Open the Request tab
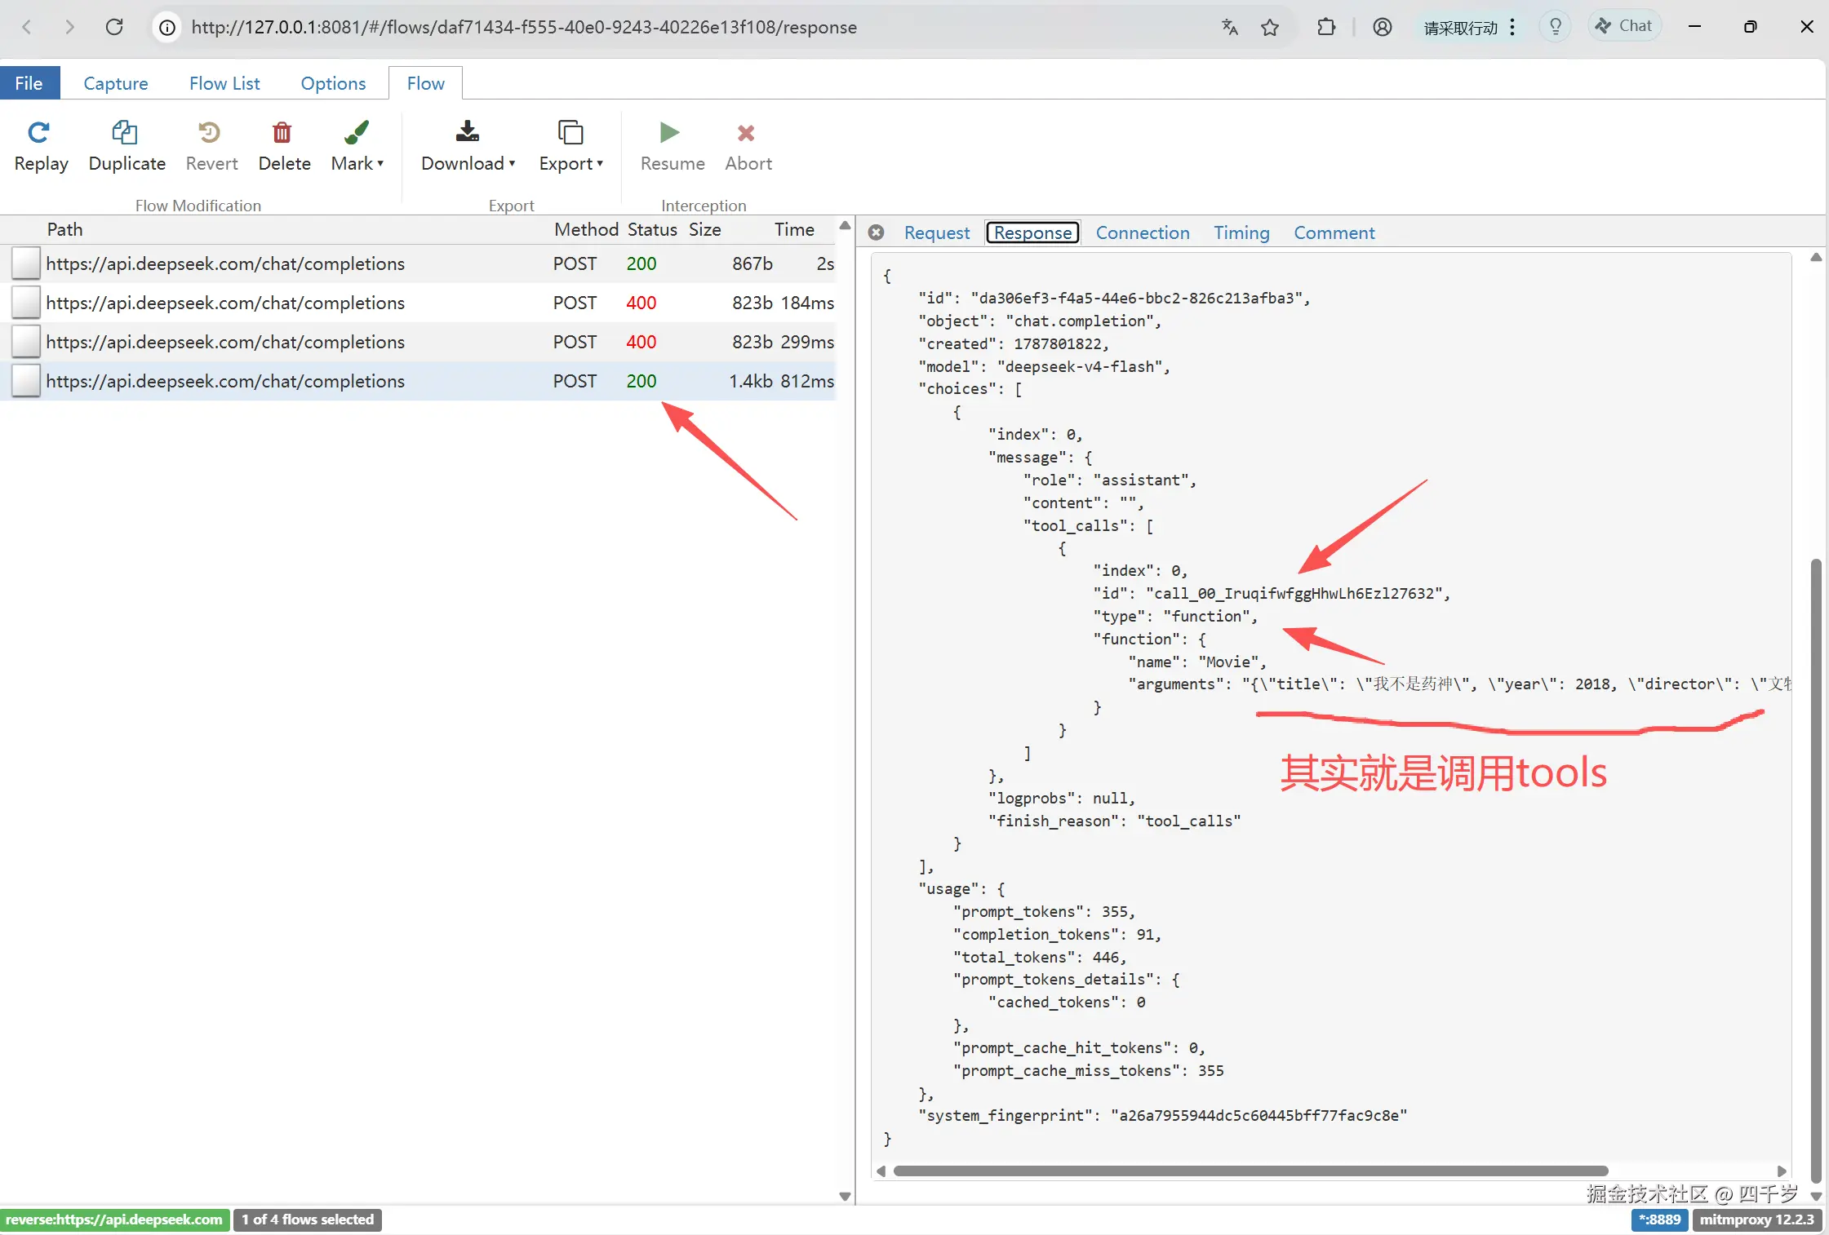The image size is (1829, 1235). click(x=936, y=232)
